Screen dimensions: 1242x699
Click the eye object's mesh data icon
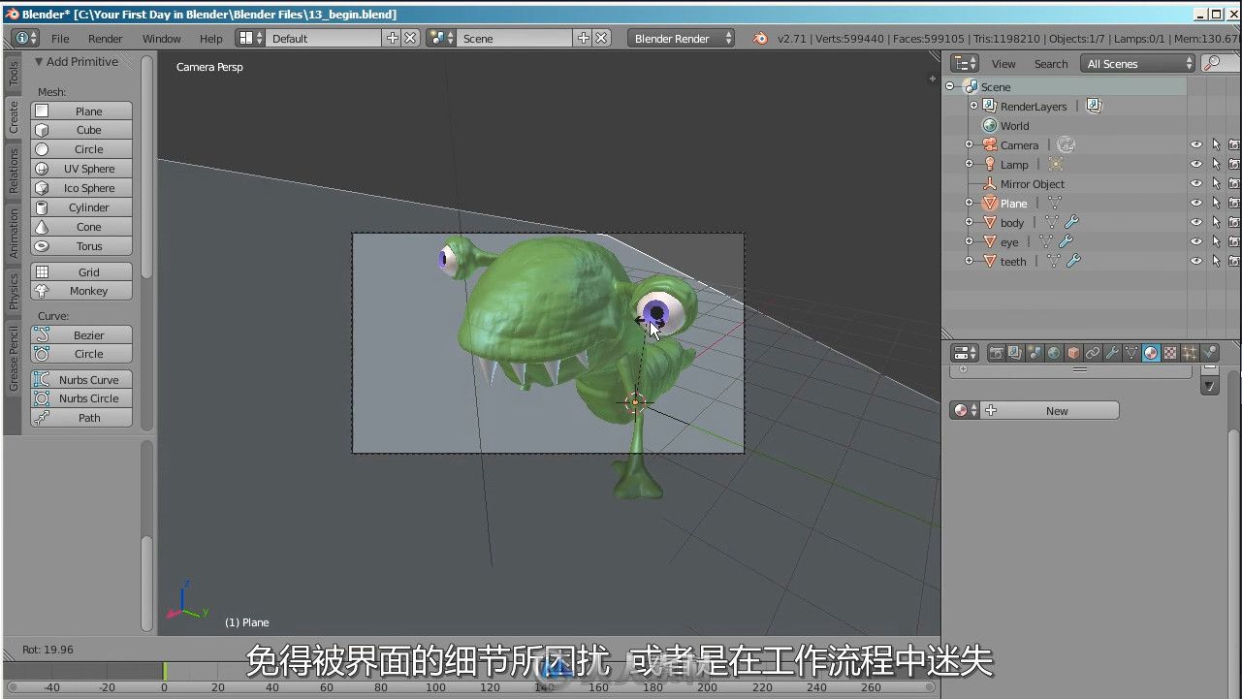point(1046,241)
